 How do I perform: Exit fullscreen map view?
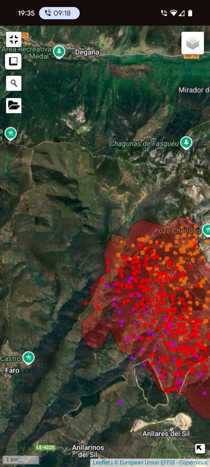point(14,39)
